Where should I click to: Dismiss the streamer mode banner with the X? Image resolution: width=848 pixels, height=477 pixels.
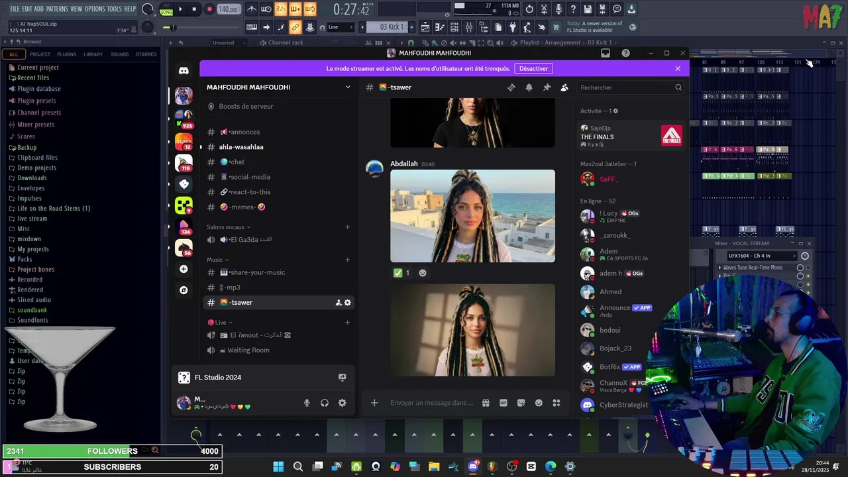point(678,68)
